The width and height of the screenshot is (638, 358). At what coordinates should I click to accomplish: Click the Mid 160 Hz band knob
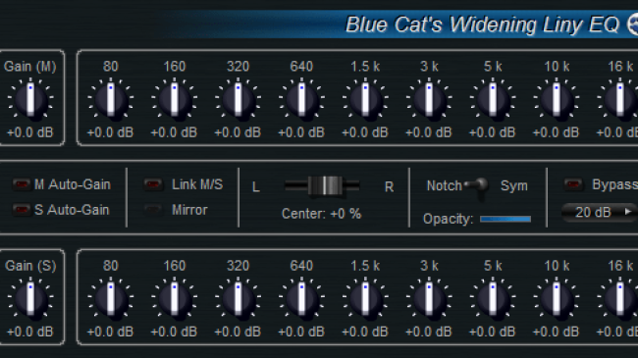coord(175,99)
